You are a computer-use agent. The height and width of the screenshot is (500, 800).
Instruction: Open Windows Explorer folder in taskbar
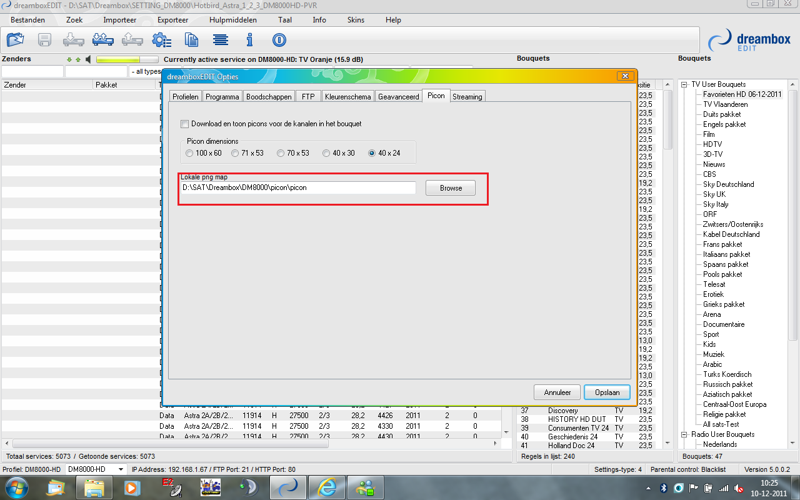click(94, 487)
